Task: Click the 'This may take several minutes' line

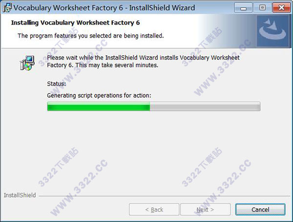Action: [117, 65]
